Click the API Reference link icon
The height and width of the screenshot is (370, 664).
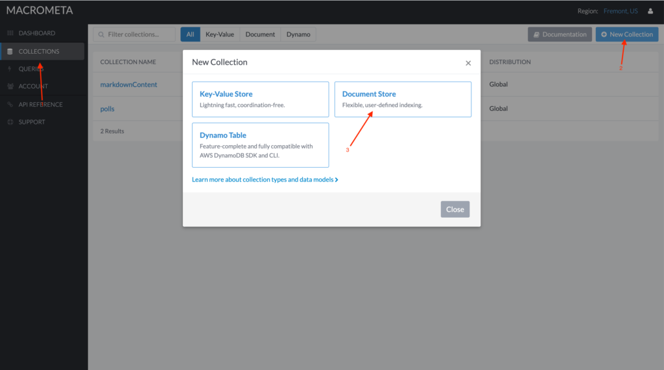click(10, 104)
